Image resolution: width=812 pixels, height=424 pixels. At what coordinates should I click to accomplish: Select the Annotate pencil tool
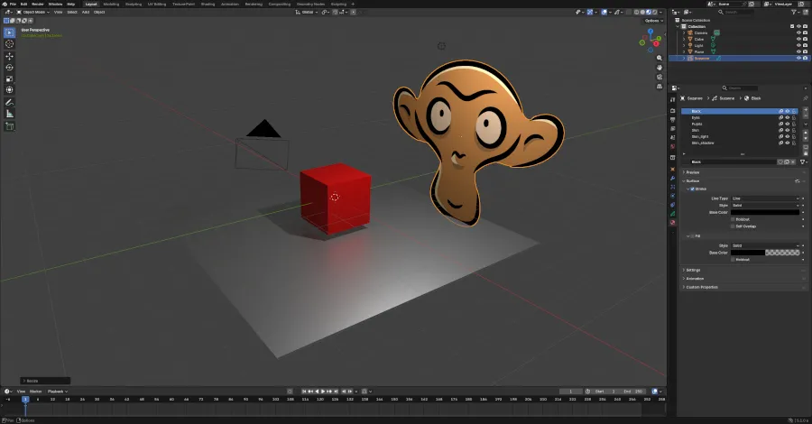pyautogui.click(x=10, y=101)
